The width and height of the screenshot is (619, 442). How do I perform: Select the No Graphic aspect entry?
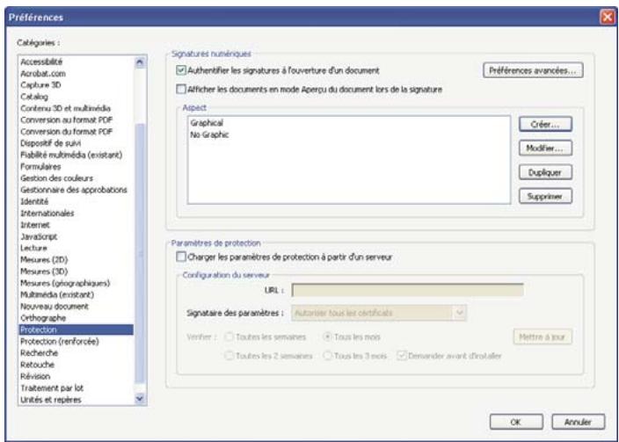point(209,135)
